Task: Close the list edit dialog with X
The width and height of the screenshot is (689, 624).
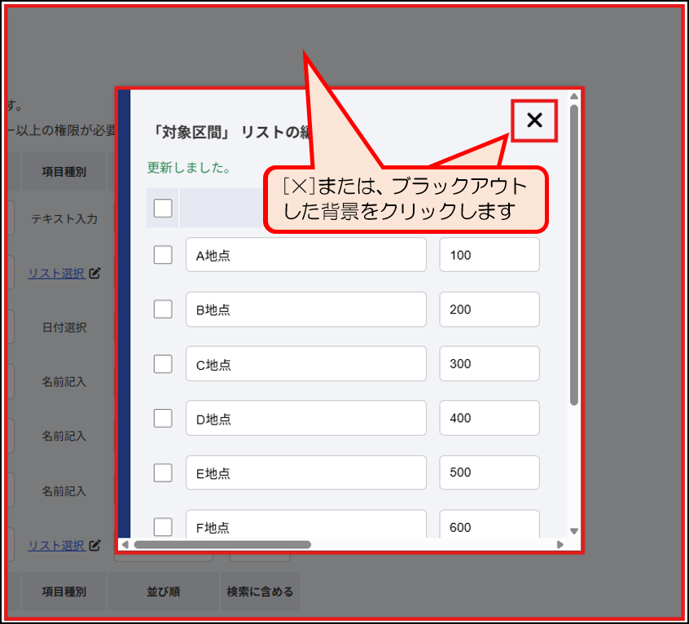Action: click(x=534, y=120)
